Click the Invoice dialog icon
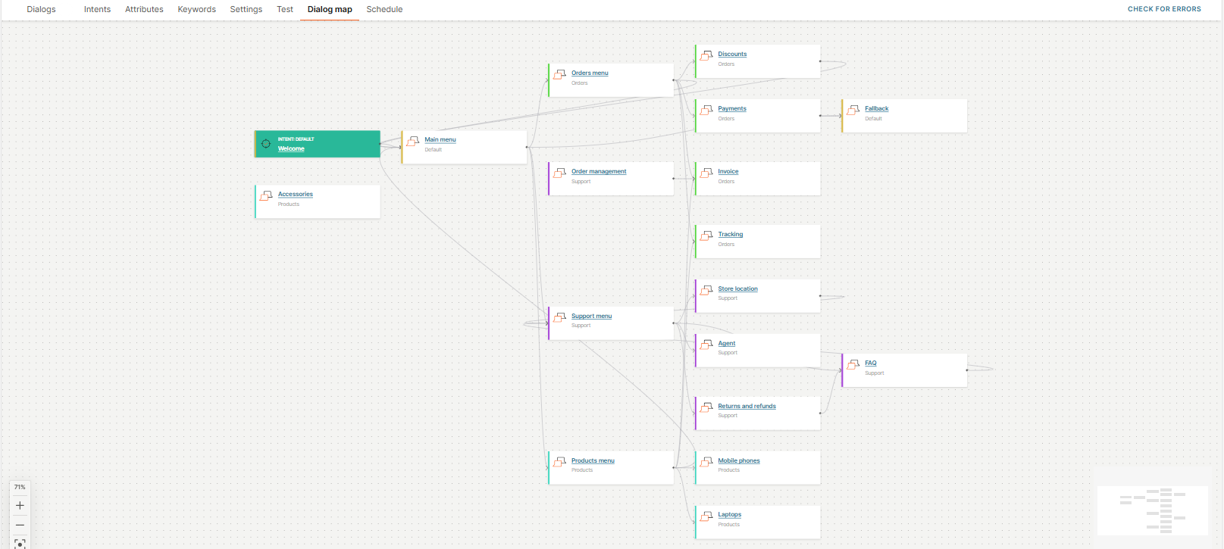The width and height of the screenshot is (1224, 549). 706,173
